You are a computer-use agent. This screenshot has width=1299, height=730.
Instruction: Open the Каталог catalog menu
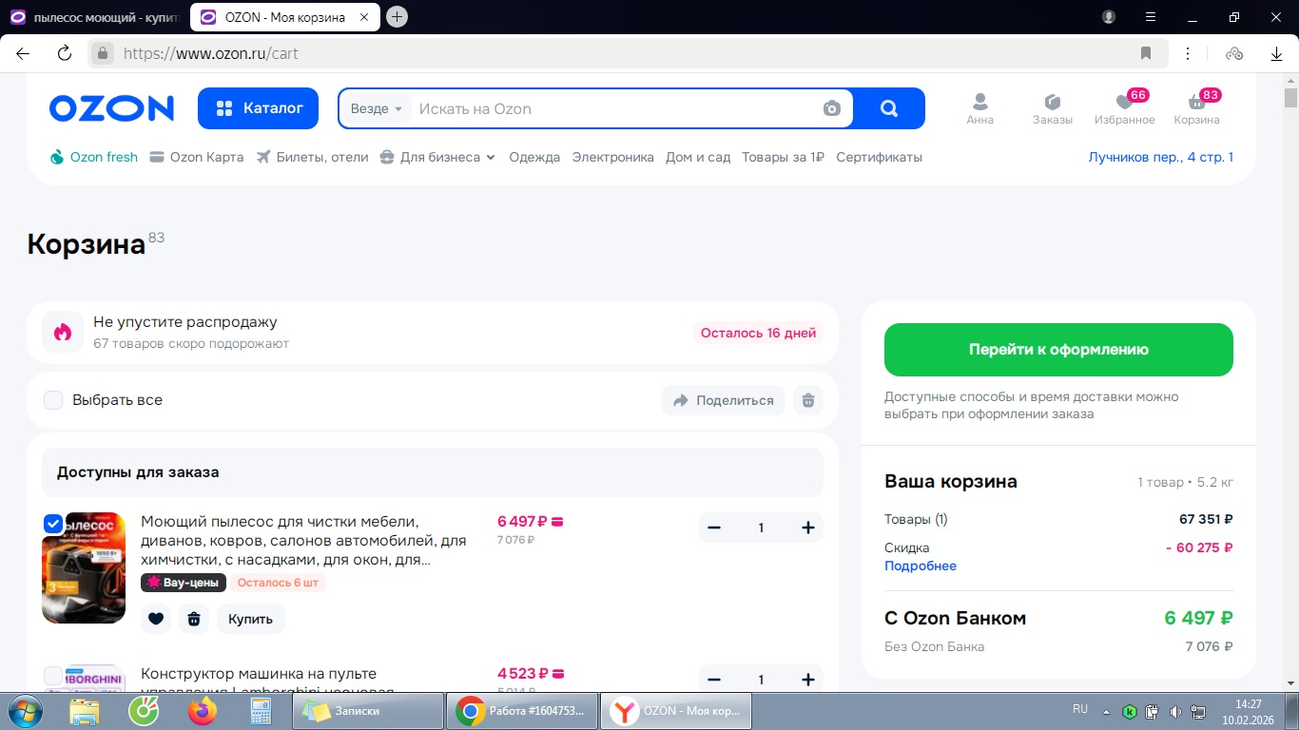pos(260,108)
